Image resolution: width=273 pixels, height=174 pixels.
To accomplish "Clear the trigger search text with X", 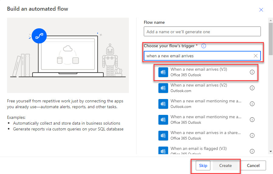I will 256,56.
